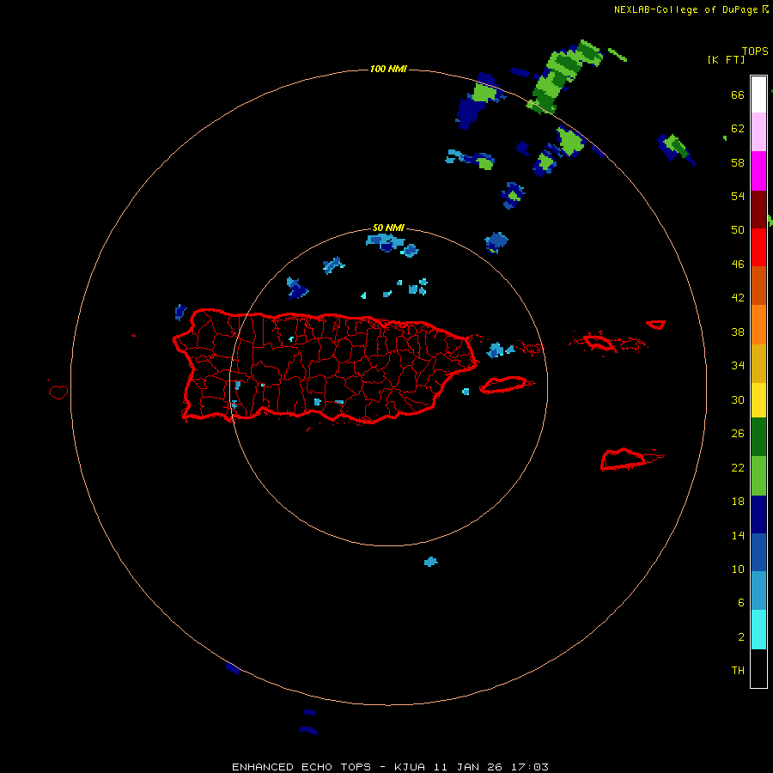
Task: Click the '17:03' timestamp
Action: (x=529, y=767)
